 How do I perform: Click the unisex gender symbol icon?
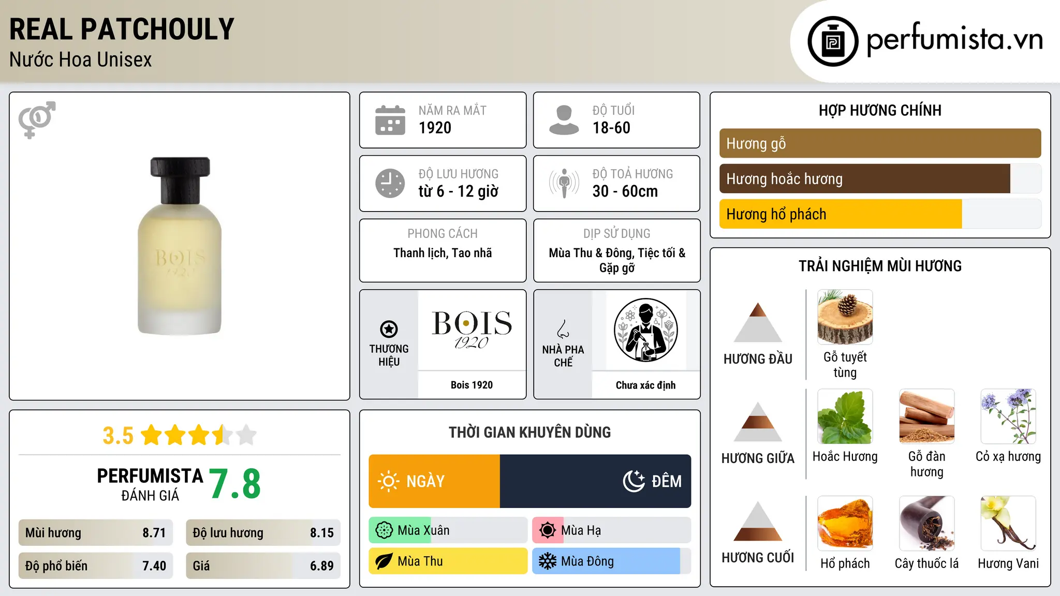(37, 120)
